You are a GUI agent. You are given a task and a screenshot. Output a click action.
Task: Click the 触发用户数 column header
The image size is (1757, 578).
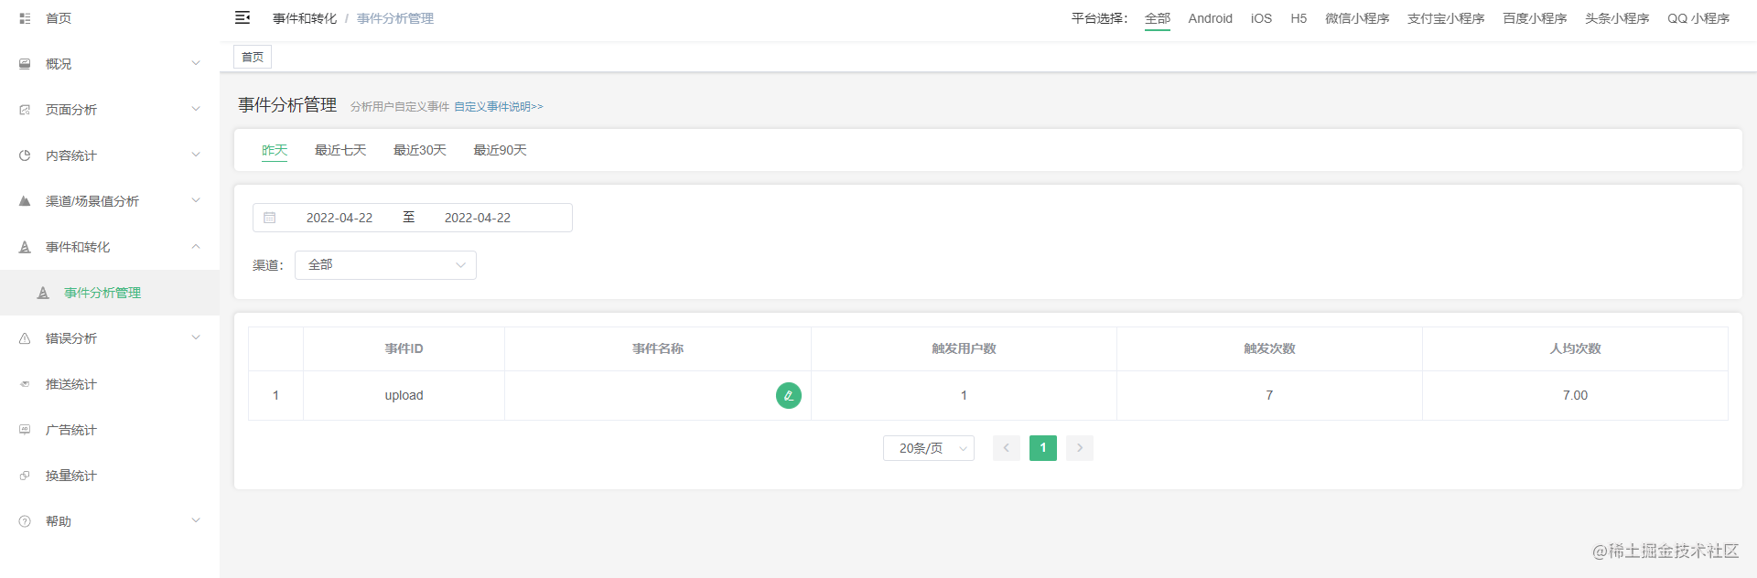pyautogui.click(x=964, y=348)
